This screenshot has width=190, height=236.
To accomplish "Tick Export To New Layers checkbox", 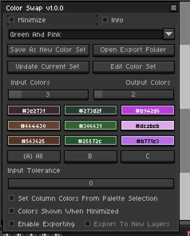I will tap(87, 224).
